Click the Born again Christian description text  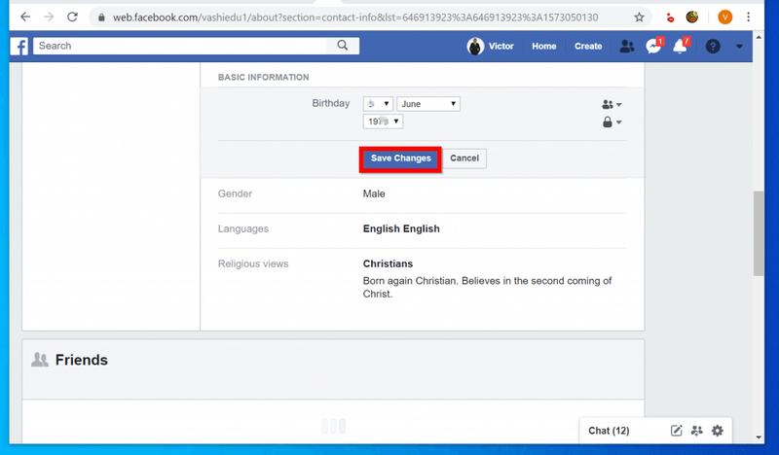(487, 287)
